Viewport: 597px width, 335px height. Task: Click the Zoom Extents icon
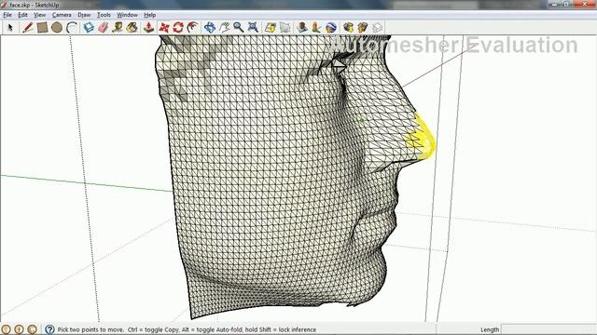(253, 27)
